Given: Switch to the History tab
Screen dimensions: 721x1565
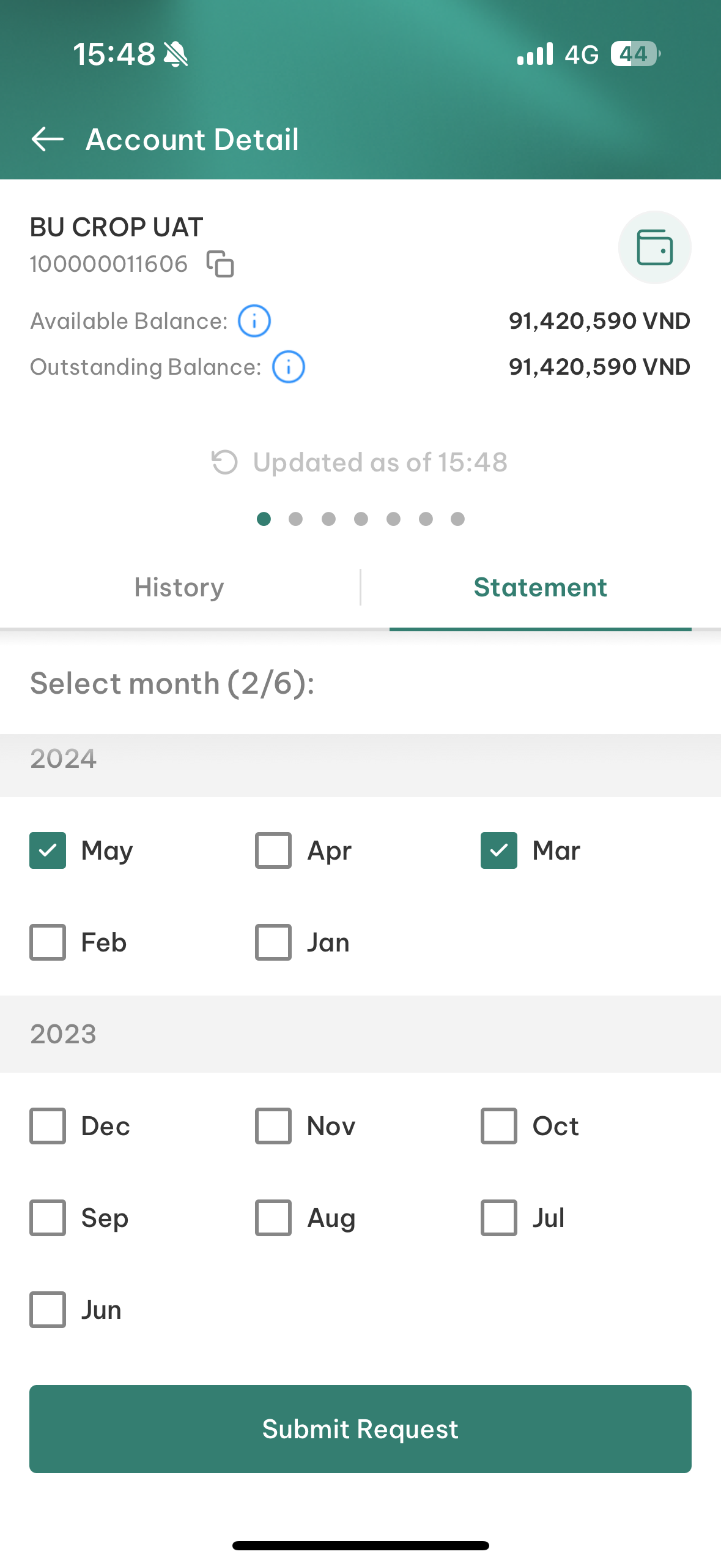Looking at the screenshot, I should click(179, 588).
